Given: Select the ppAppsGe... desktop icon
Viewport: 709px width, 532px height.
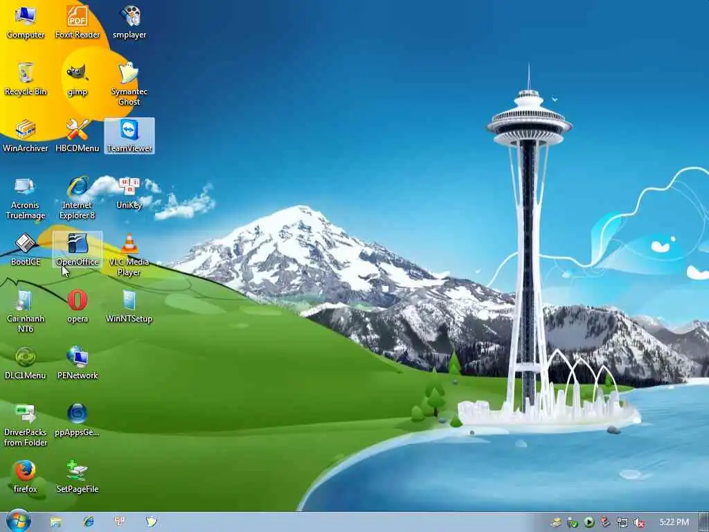Looking at the screenshot, I should click(78, 420).
